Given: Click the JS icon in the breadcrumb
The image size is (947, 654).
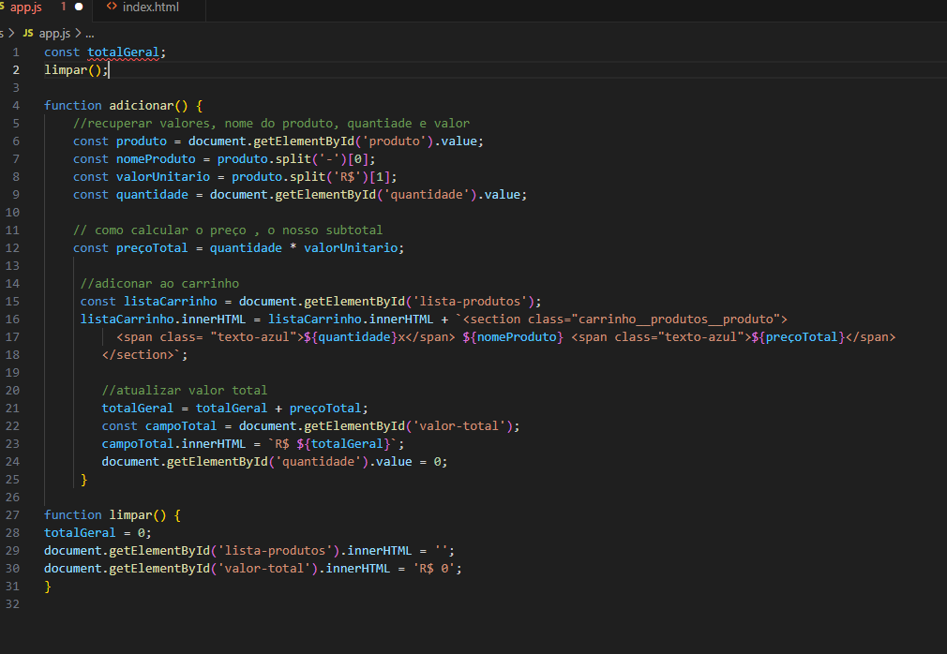Looking at the screenshot, I should point(27,34).
